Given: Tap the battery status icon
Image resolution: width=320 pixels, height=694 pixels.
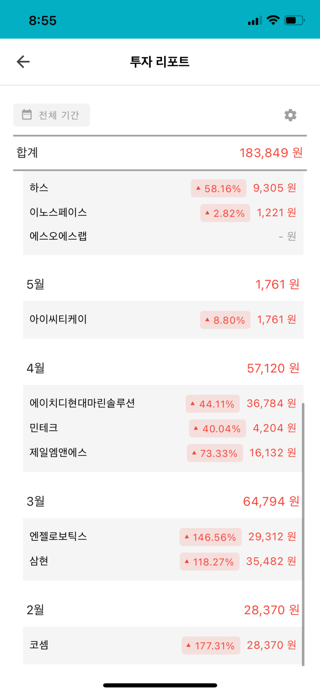Looking at the screenshot, I should coord(295,20).
